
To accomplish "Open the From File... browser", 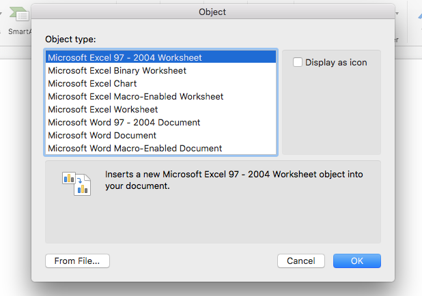I will (x=77, y=261).
